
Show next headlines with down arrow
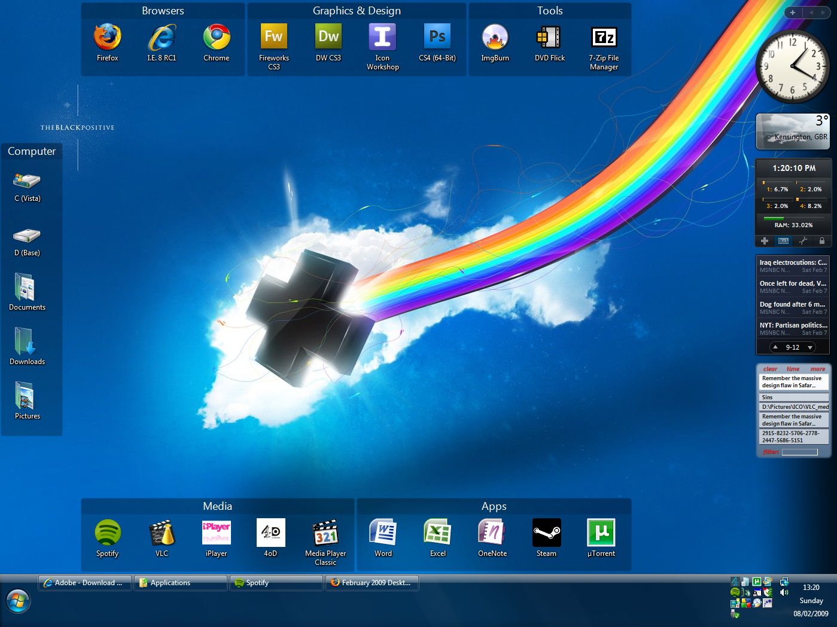pyautogui.click(x=810, y=347)
